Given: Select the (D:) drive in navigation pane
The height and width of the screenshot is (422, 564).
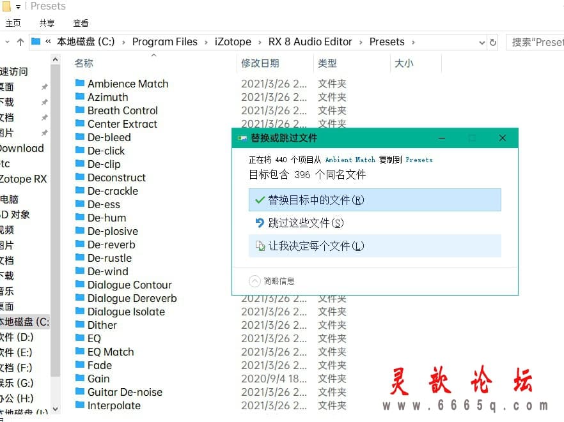Looking at the screenshot, I should (x=17, y=337).
